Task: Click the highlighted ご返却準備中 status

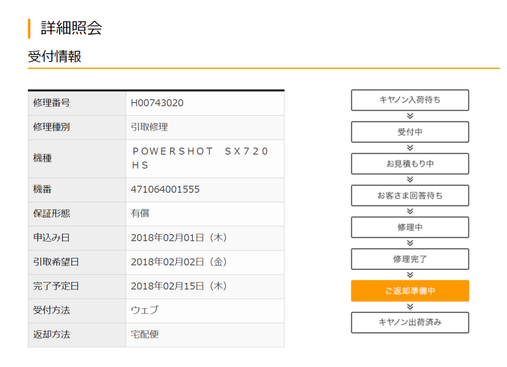Action: click(409, 291)
